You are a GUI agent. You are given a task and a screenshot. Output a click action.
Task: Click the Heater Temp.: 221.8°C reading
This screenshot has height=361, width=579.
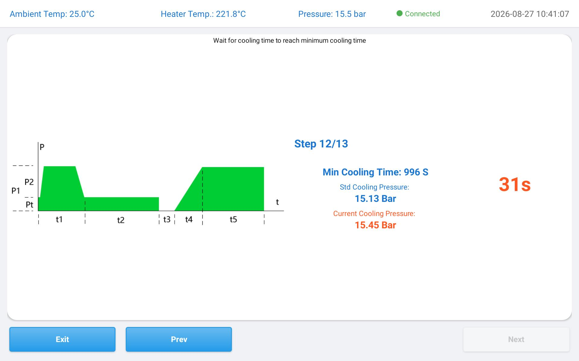pos(203,14)
